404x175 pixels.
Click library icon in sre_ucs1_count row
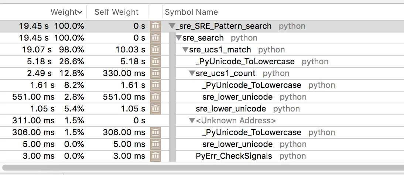click(x=155, y=73)
